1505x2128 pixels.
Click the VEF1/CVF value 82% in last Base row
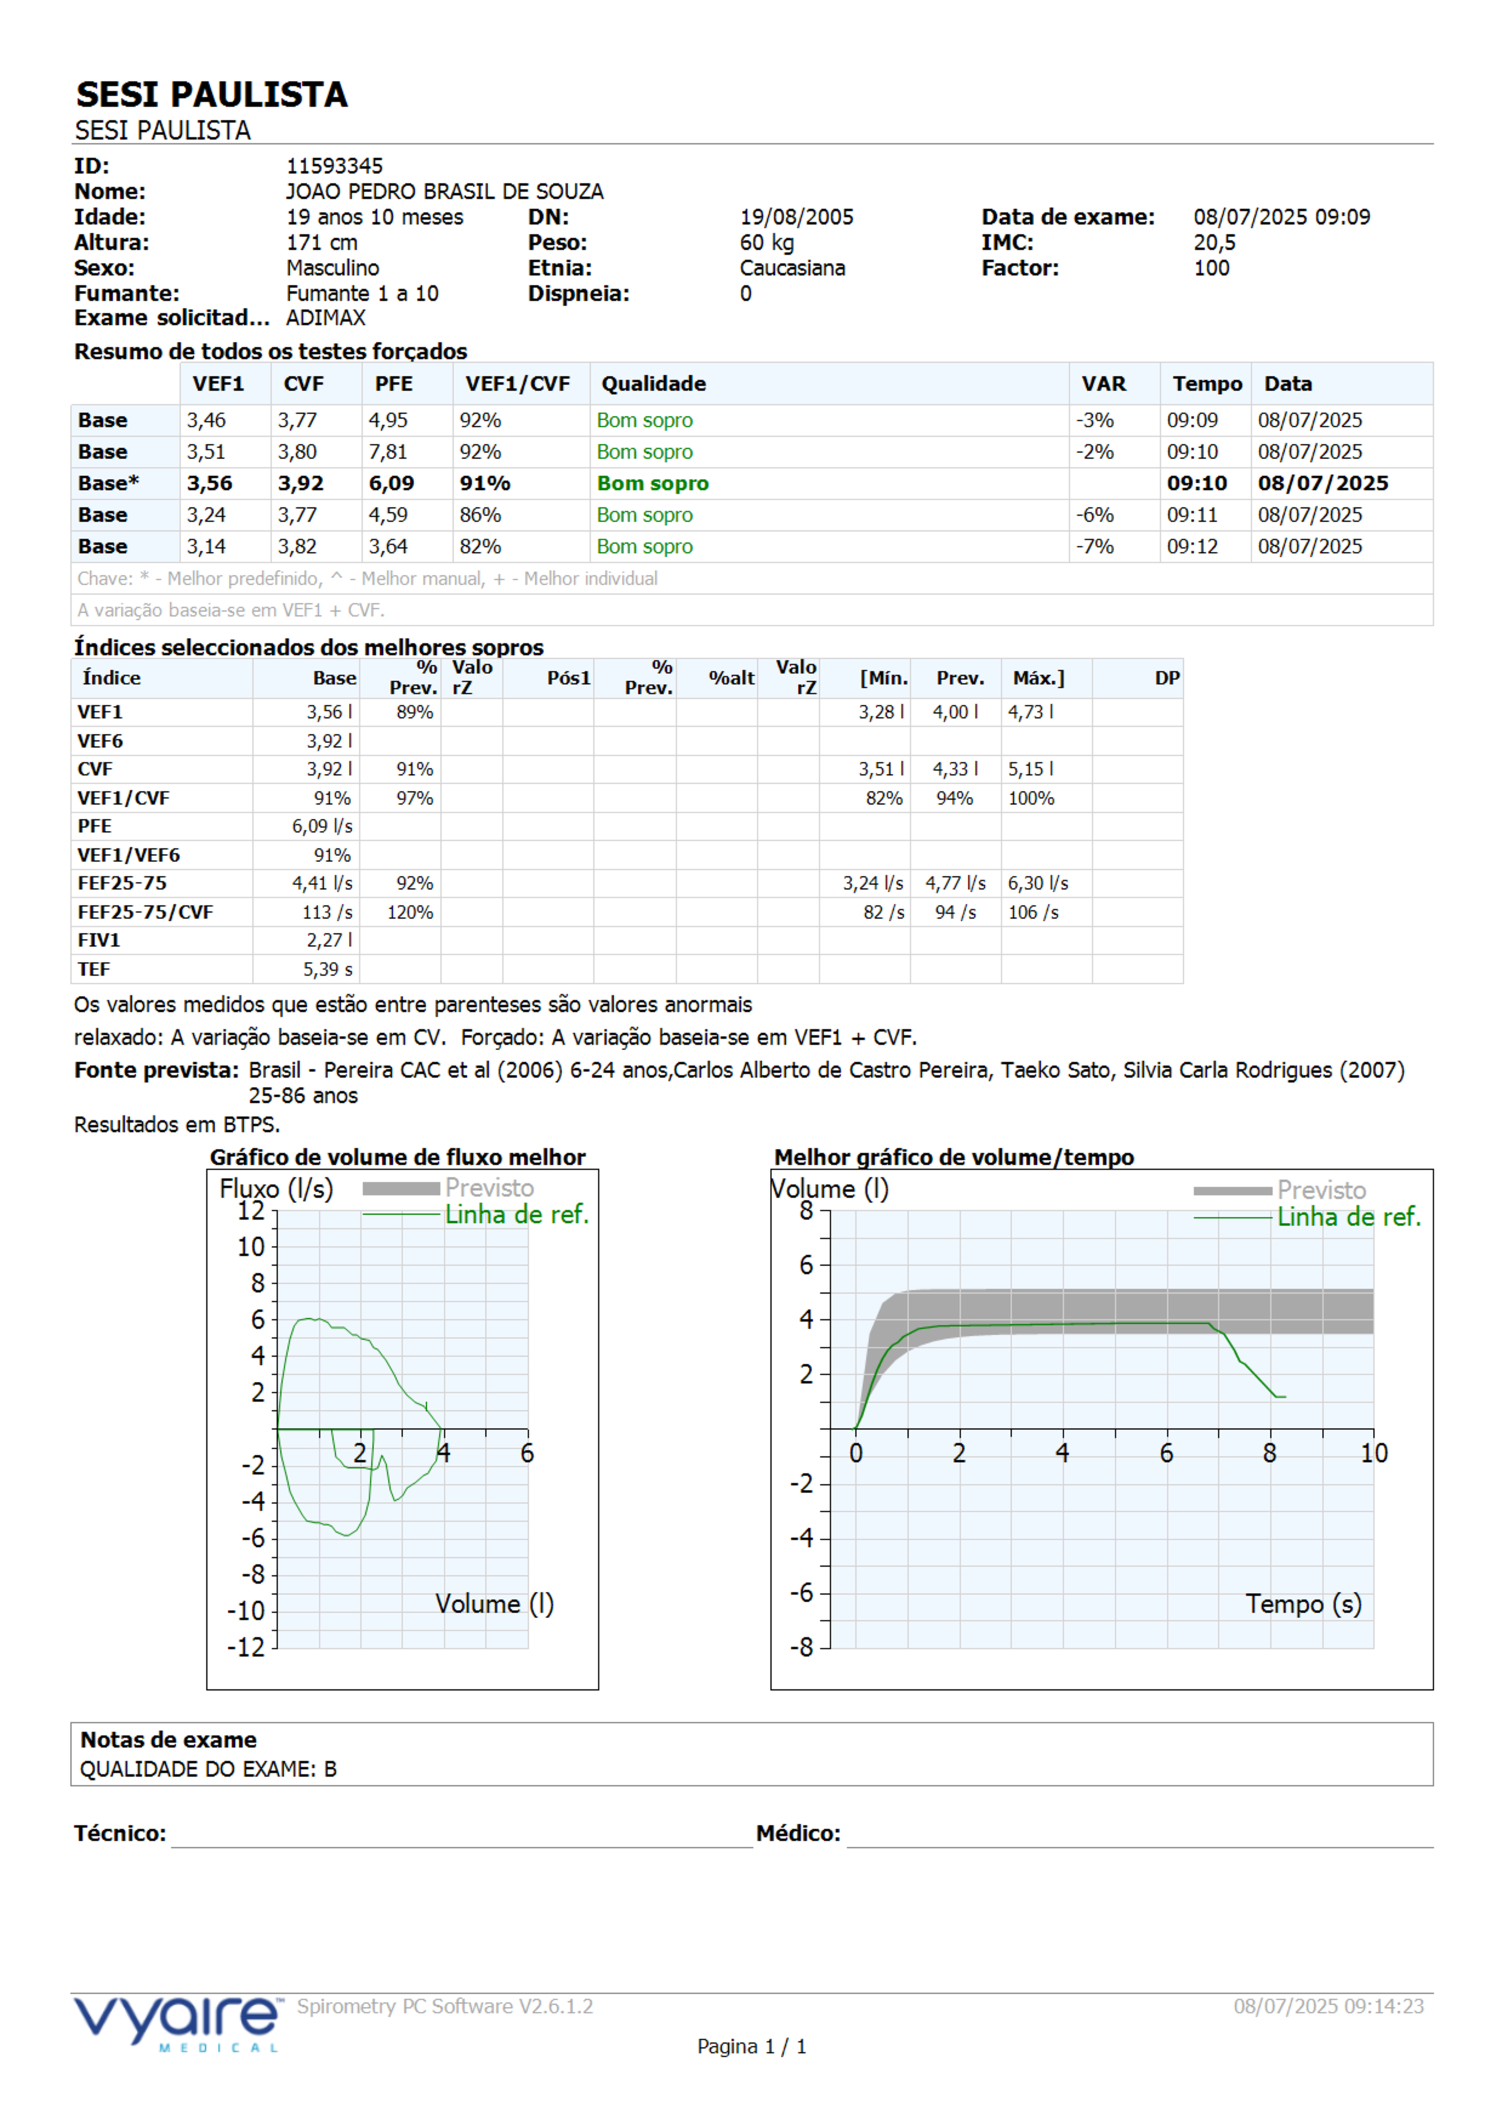click(x=480, y=546)
